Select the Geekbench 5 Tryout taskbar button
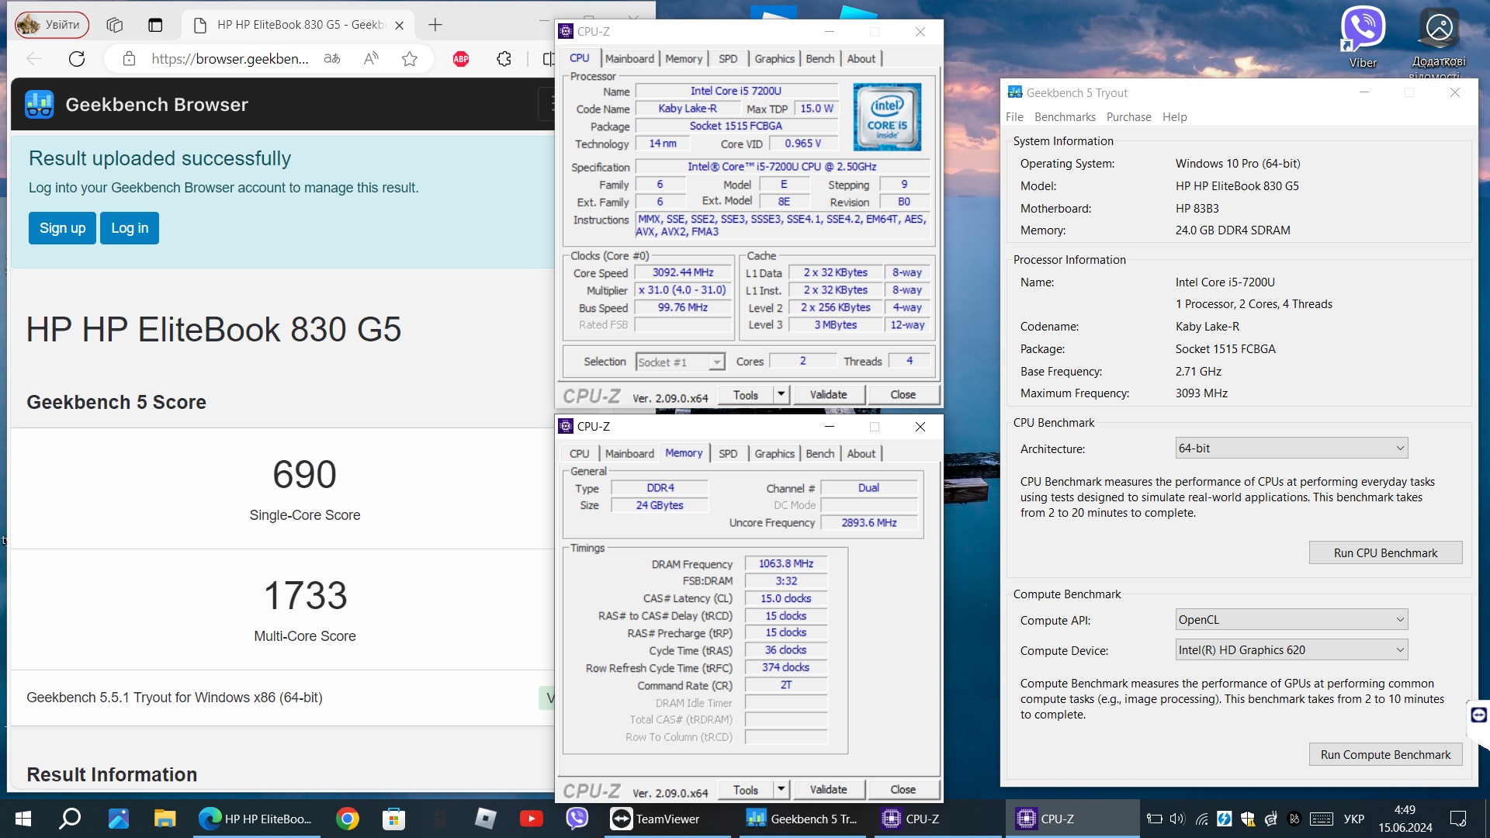 (x=802, y=819)
